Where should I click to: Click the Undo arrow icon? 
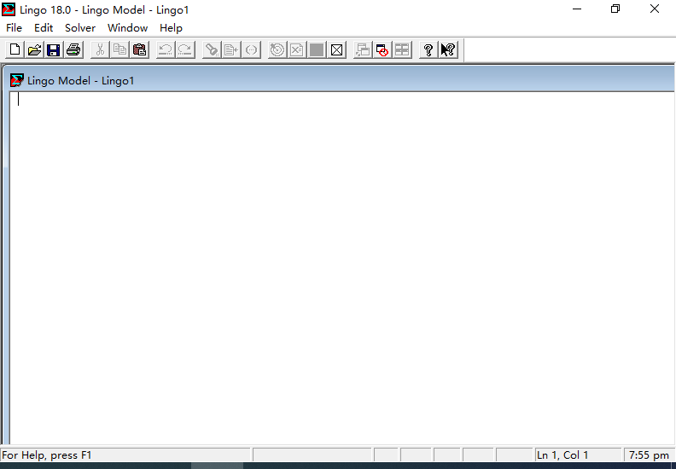[x=165, y=50]
